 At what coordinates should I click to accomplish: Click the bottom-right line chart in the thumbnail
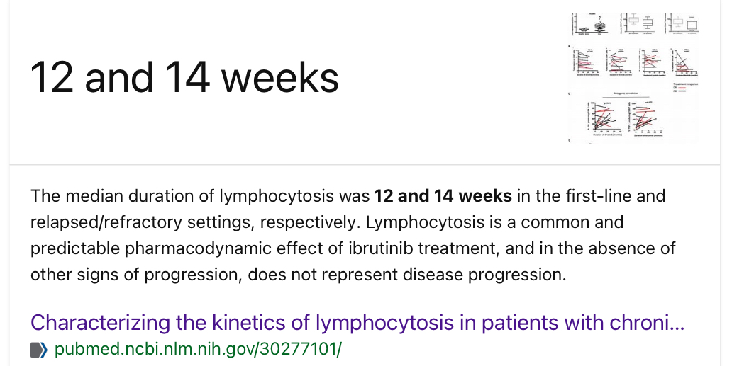tap(646, 118)
